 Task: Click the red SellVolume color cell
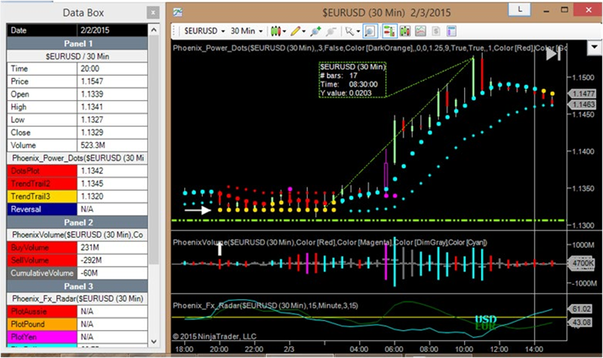pos(42,260)
